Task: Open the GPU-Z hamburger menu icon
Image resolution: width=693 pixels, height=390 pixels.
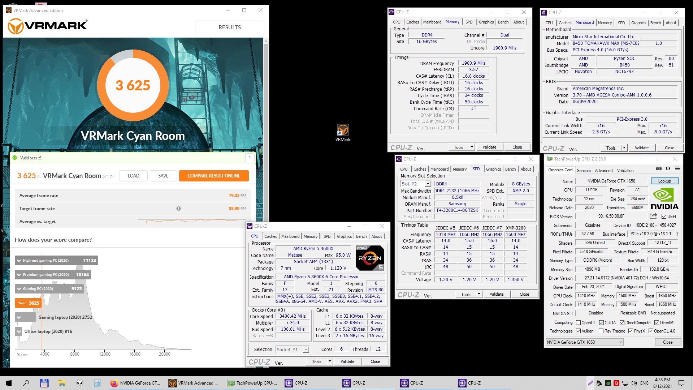Action: [677, 169]
